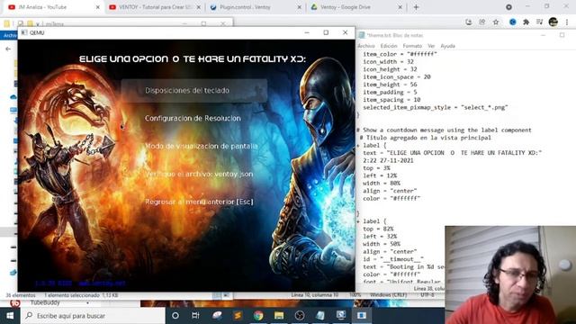
Task: Open the Archivo tab in File Explorer
Action: tap(9, 35)
